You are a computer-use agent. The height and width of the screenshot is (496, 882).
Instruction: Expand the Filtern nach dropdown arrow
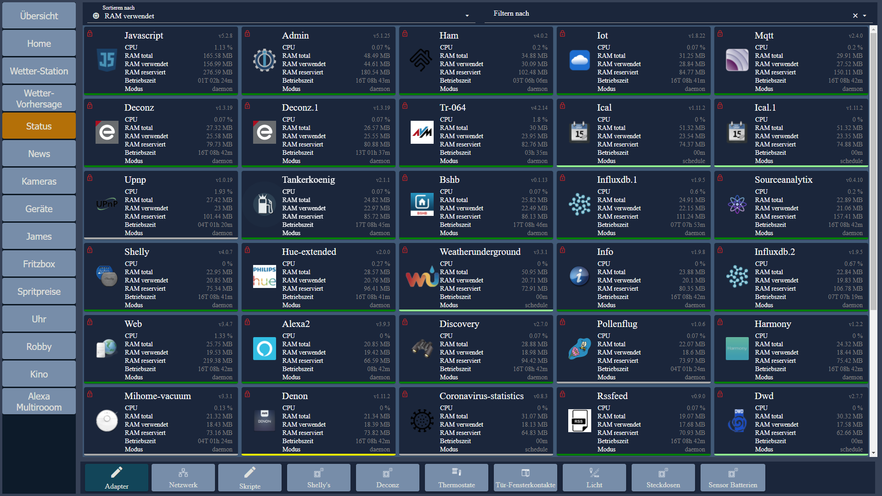pos(865,16)
